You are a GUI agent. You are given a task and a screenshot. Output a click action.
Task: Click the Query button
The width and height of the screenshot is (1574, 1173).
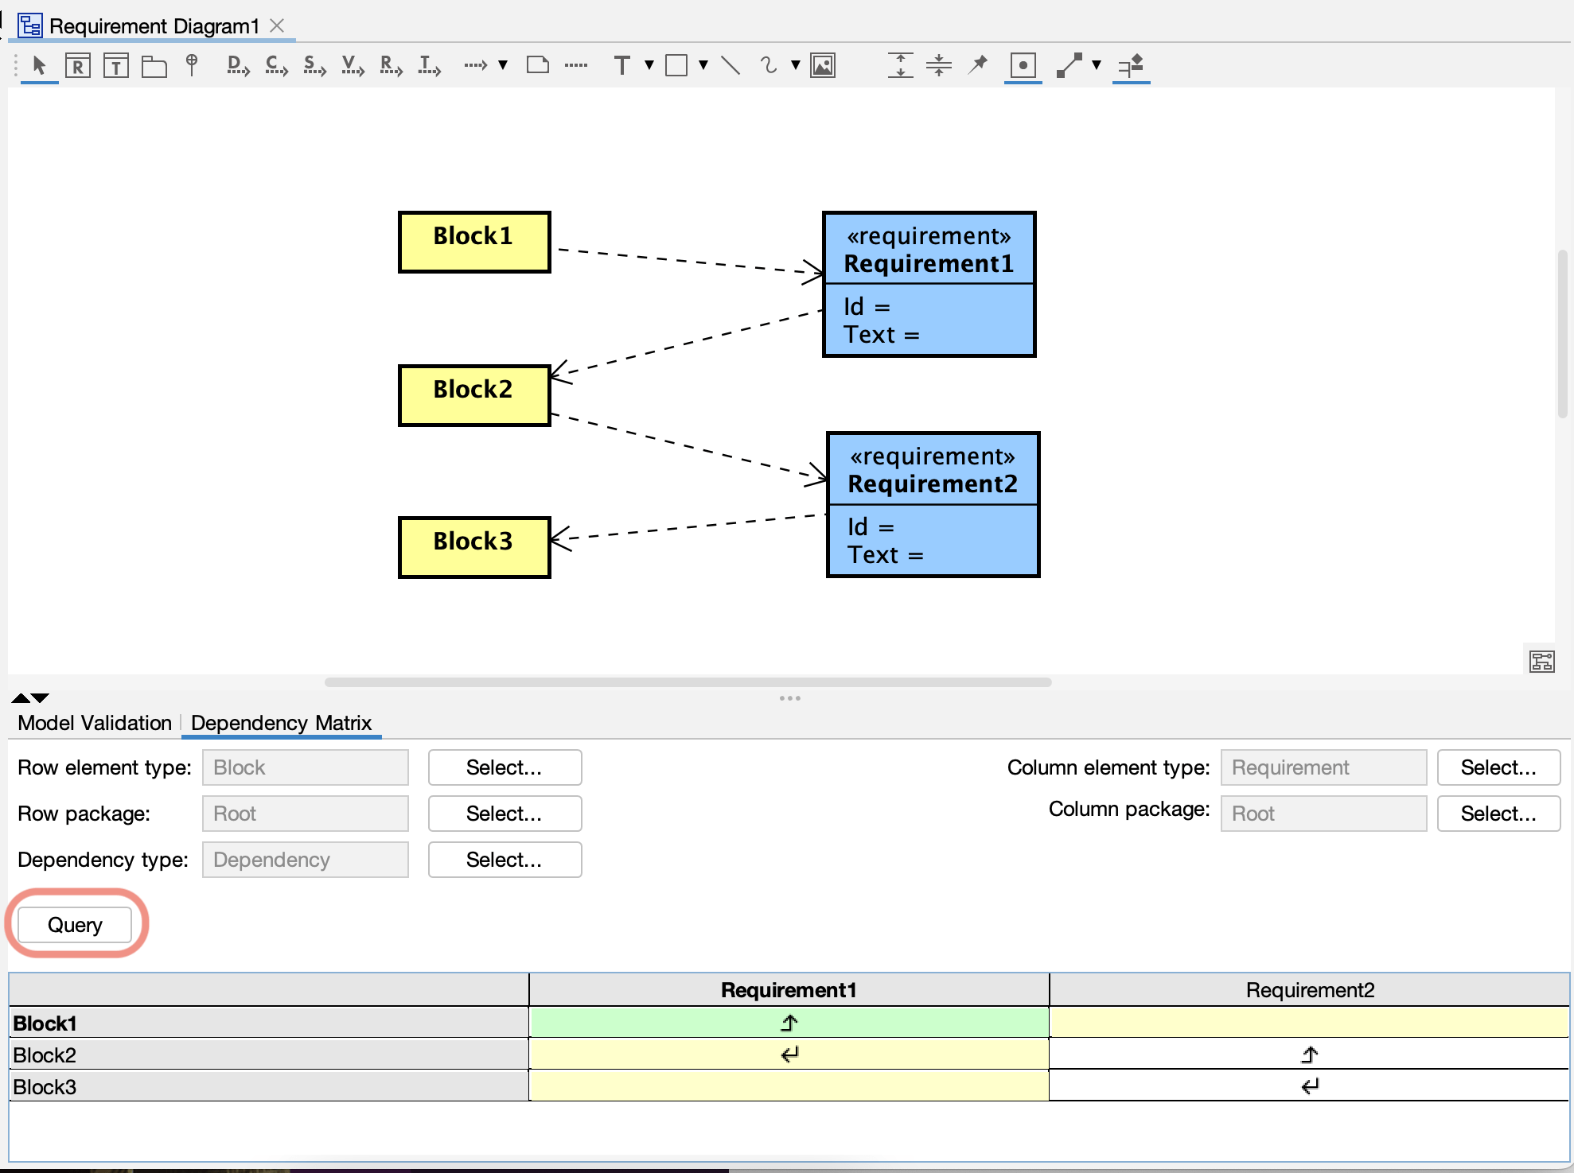click(x=75, y=924)
